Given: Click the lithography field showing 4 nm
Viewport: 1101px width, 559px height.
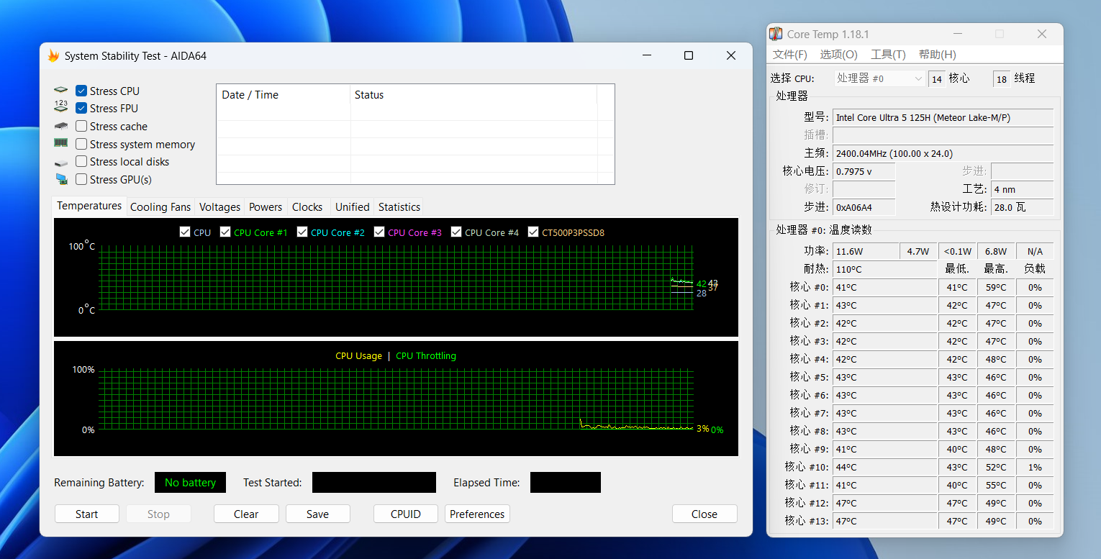Looking at the screenshot, I should [1022, 189].
